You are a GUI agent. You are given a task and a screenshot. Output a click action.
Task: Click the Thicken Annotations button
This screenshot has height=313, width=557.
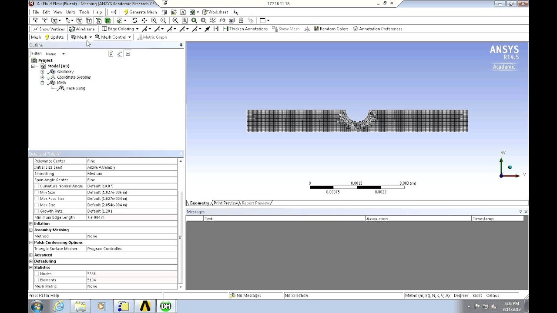(245, 29)
